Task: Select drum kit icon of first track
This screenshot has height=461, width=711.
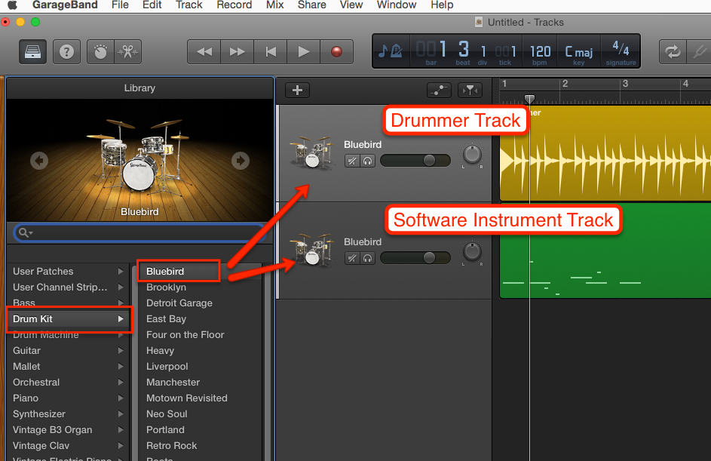Action: coord(312,152)
